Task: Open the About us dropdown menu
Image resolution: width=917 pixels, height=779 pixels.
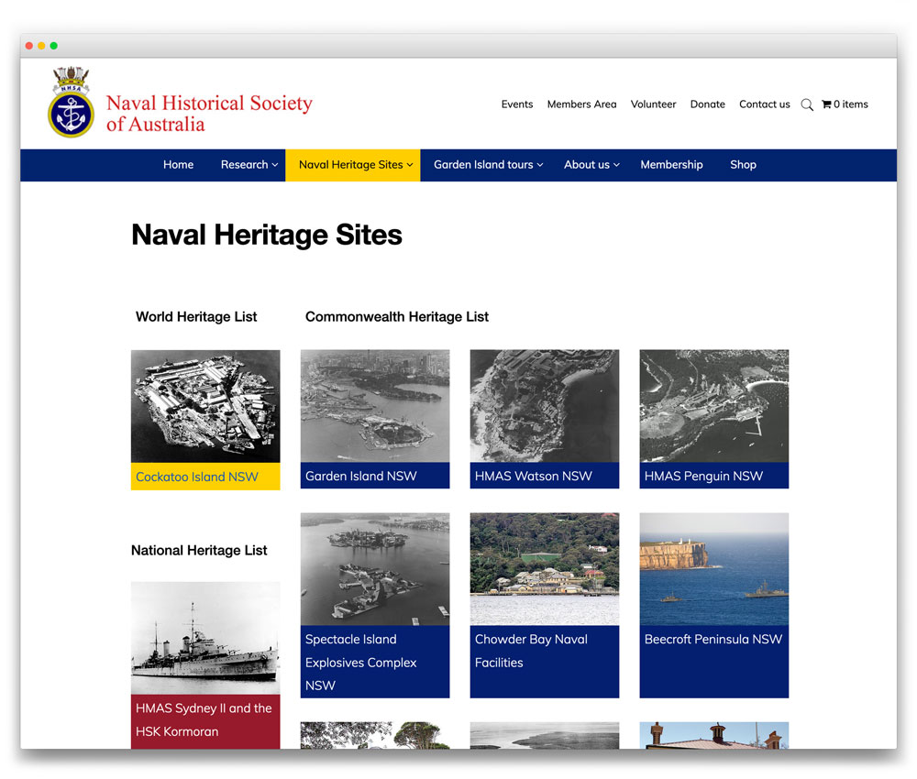Action: click(x=591, y=165)
